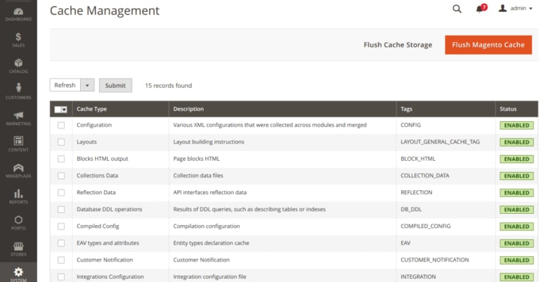Screen dimensions: 551x282
Task: Check the EAV types and attributes checkbox
Action: point(61,243)
